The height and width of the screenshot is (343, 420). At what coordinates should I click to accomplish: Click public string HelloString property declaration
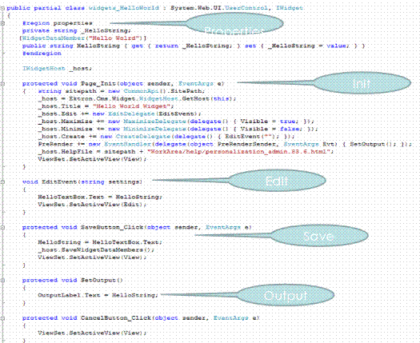pos(194,46)
